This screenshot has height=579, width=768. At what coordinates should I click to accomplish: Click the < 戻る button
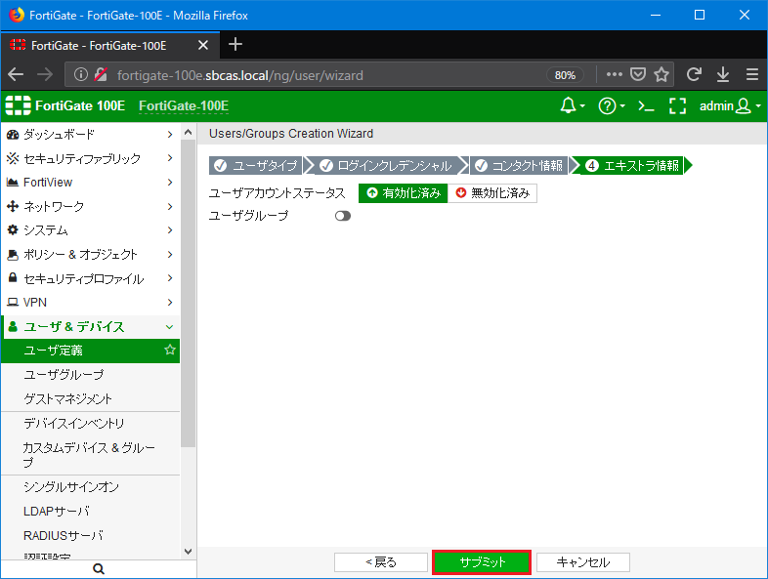[380, 561]
